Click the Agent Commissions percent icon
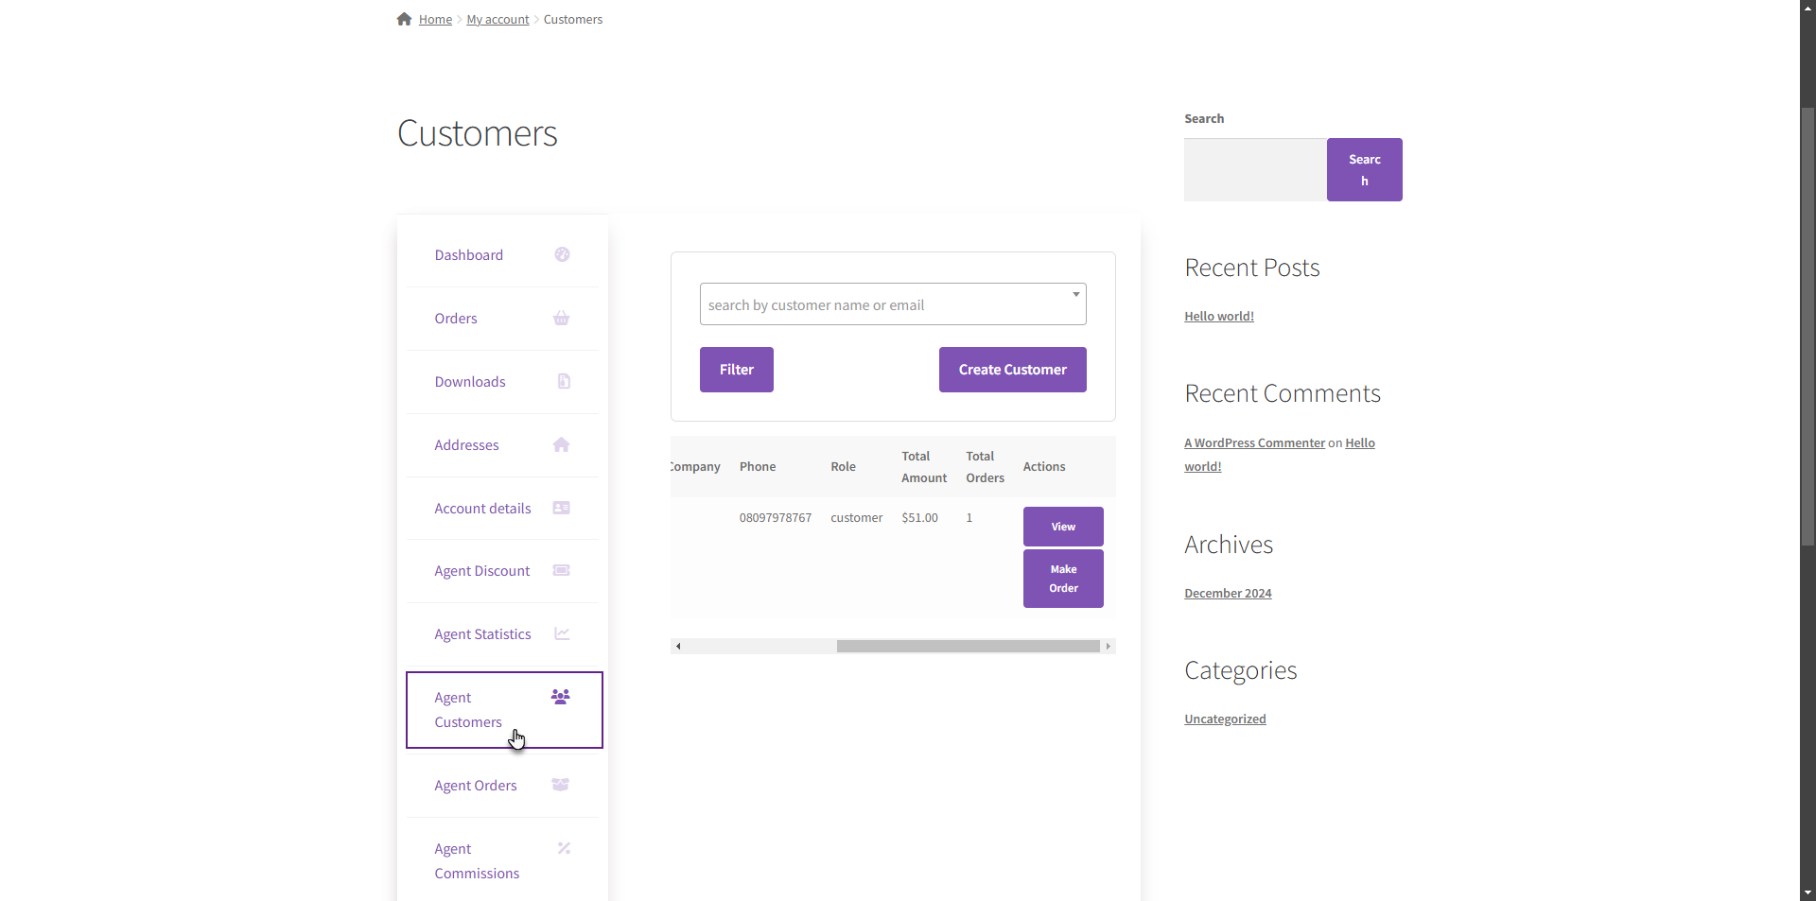The width and height of the screenshot is (1816, 901). (564, 848)
